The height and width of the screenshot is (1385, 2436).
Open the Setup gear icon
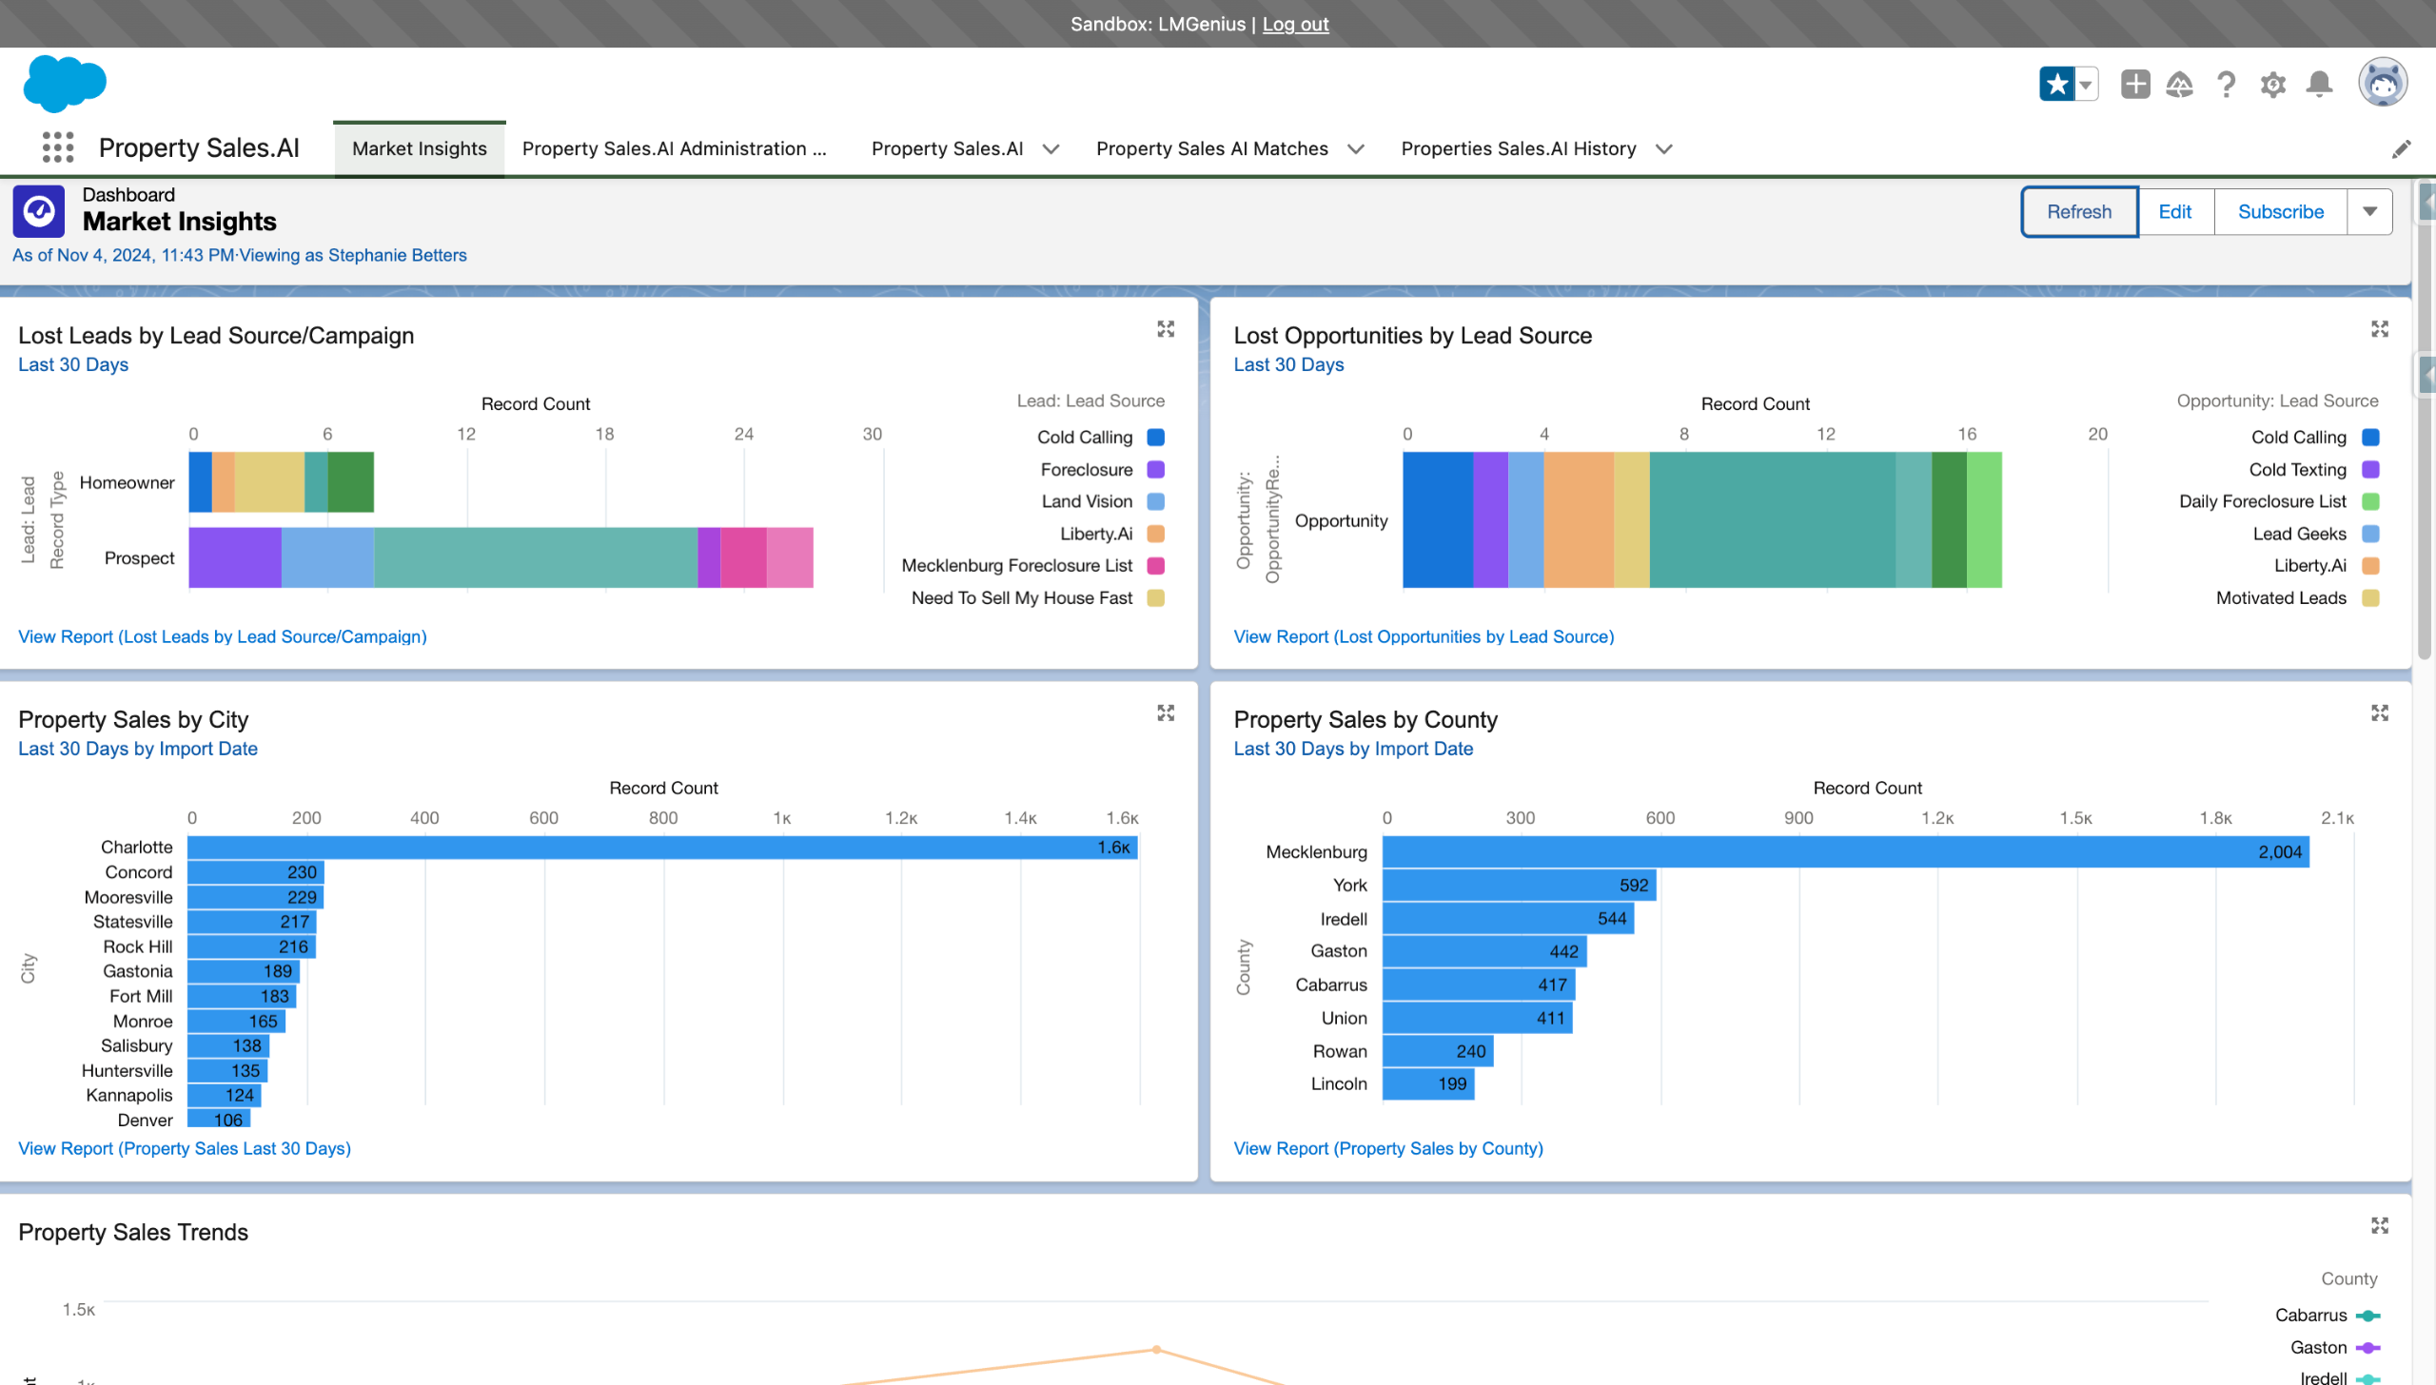tap(2273, 84)
